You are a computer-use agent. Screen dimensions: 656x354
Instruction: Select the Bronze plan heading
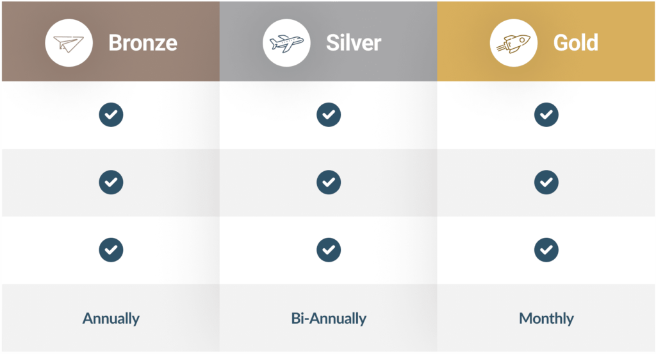(142, 42)
